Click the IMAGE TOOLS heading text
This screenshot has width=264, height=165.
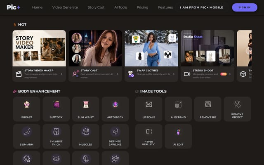pyautogui.click(x=153, y=91)
